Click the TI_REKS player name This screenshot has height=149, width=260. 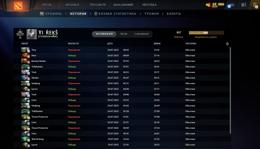pyautogui.click(x=48, y=33)
